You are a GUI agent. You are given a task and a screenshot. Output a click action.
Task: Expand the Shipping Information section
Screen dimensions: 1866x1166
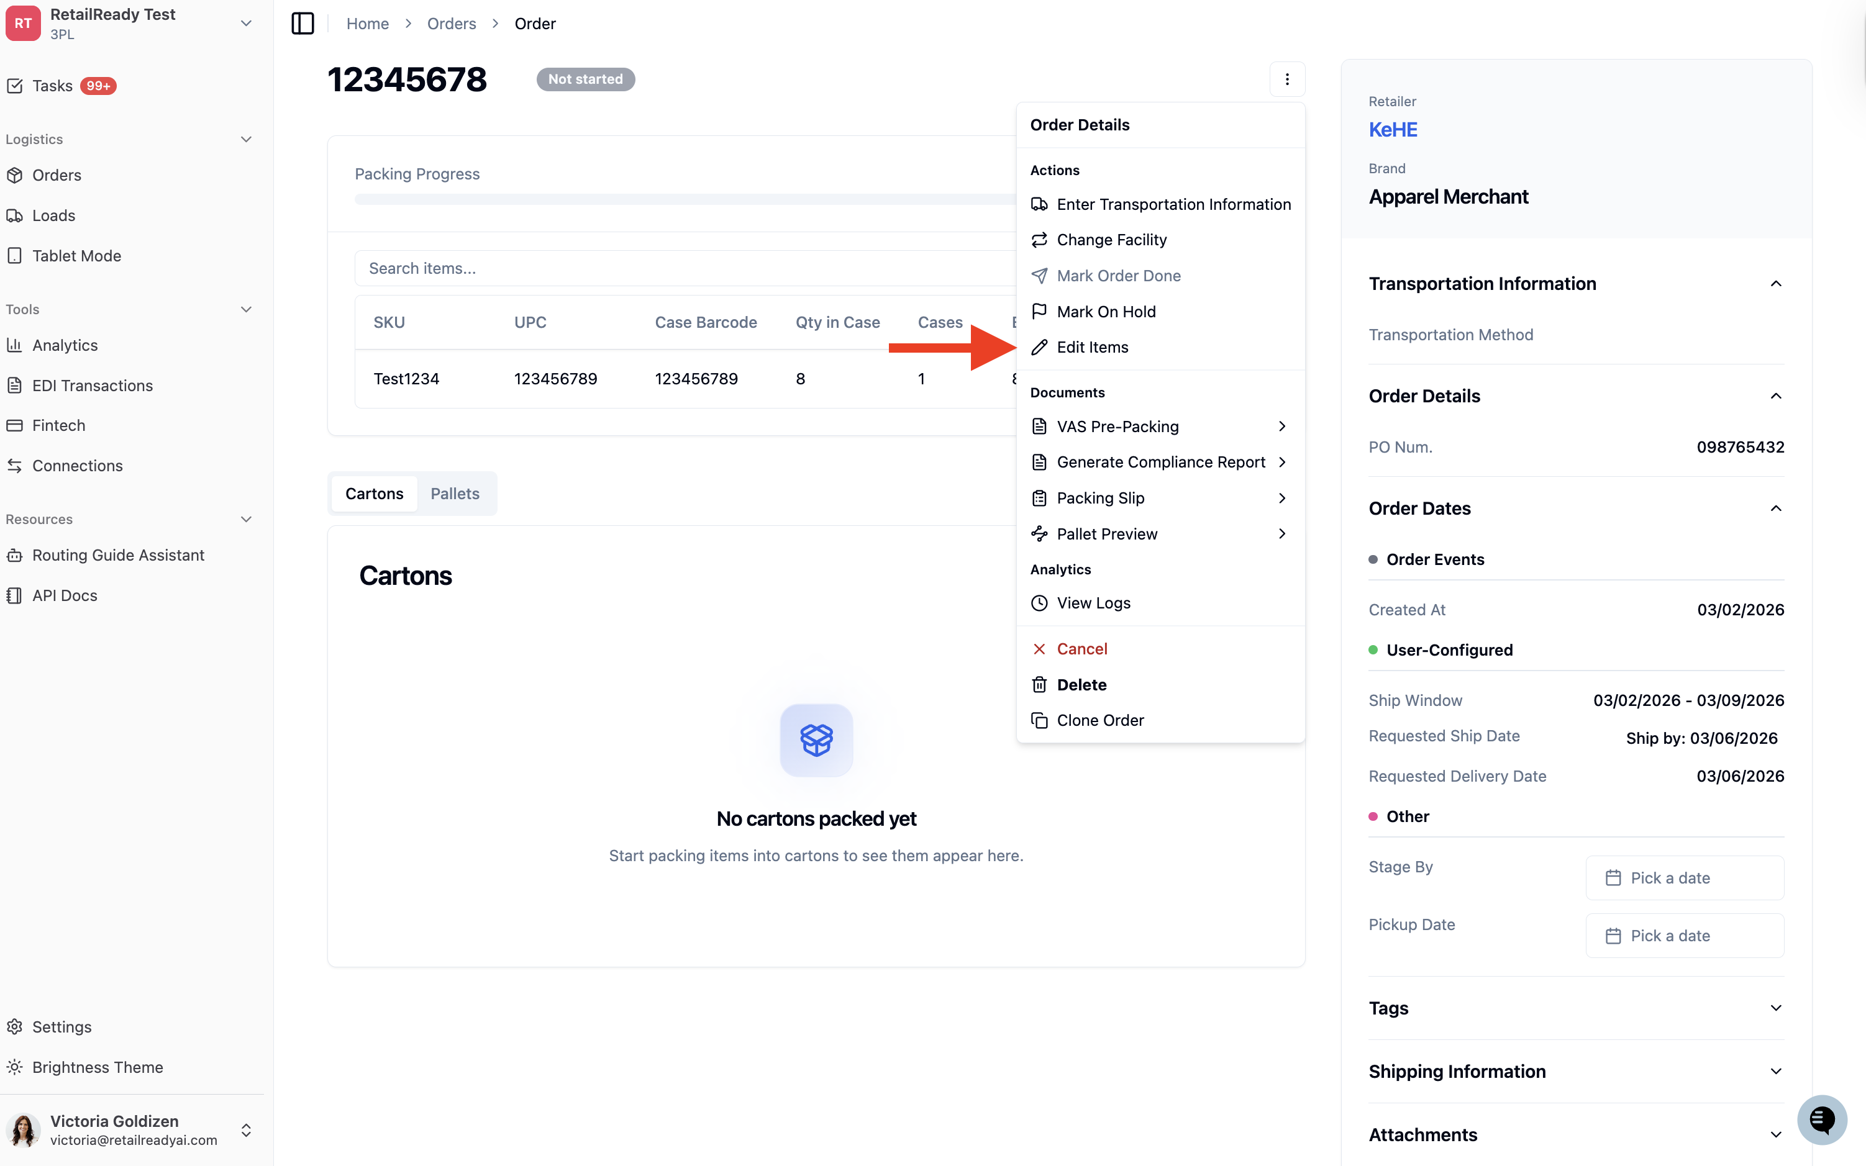coord(1776,1071)
